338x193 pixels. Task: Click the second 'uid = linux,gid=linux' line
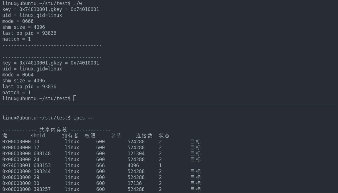coord(32,69)
